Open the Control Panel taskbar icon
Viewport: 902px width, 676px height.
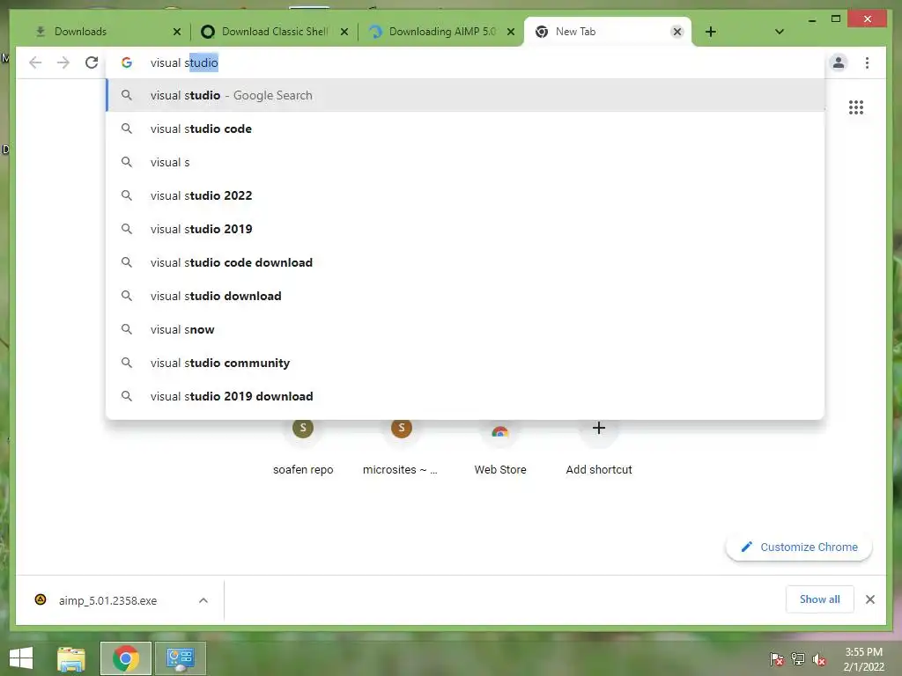(x=181, y=658)
